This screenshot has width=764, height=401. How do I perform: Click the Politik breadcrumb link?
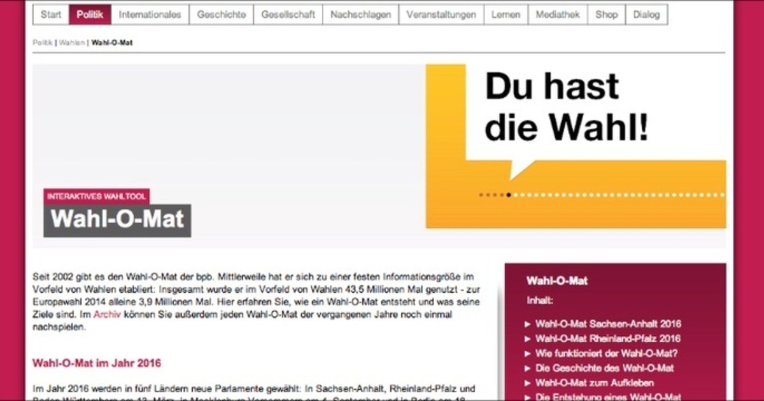click(43, 43)
